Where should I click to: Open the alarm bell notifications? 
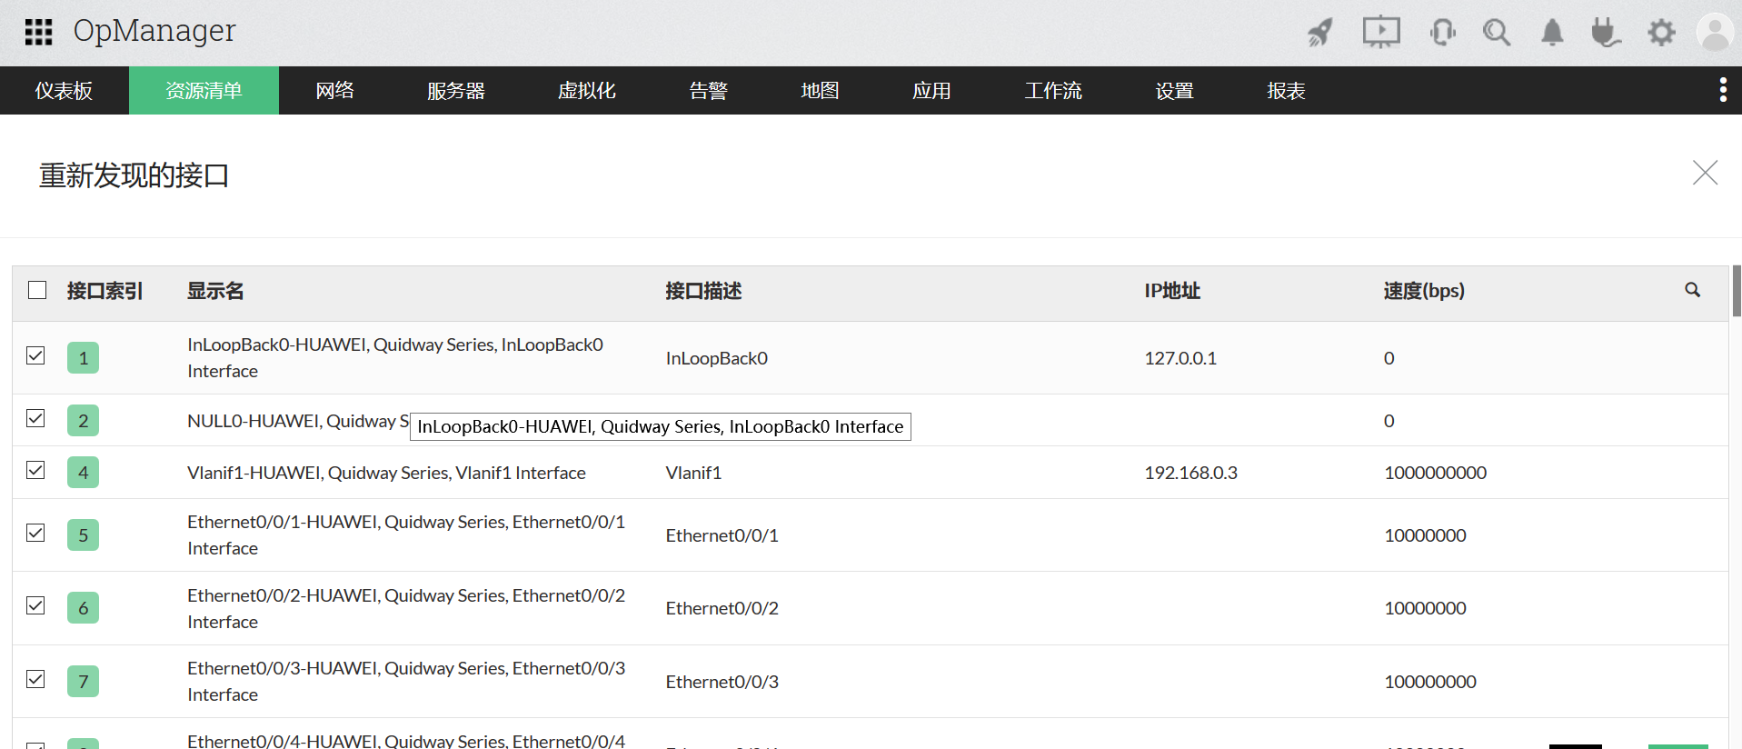click(1552, 33)
